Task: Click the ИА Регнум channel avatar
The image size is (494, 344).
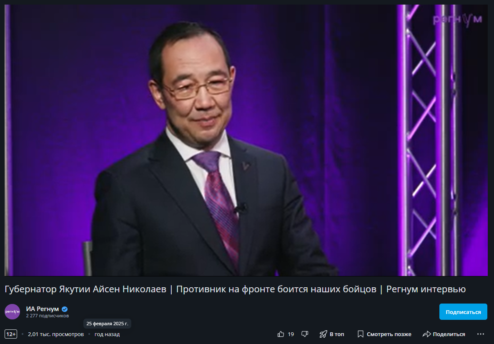Action: coord(12,312)
